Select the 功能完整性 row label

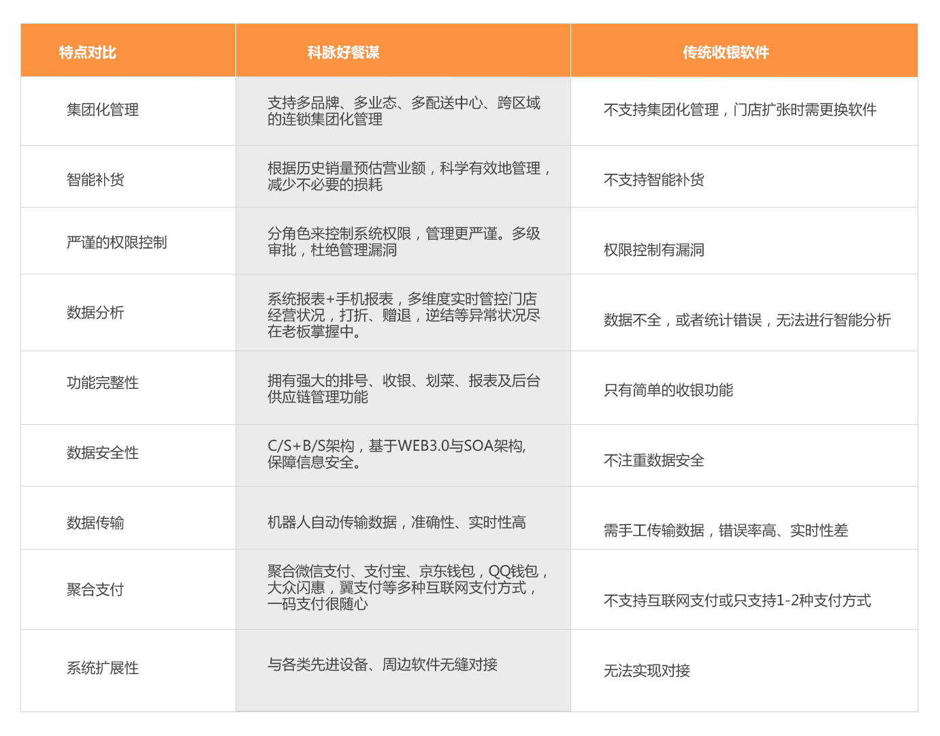(103, 383)
